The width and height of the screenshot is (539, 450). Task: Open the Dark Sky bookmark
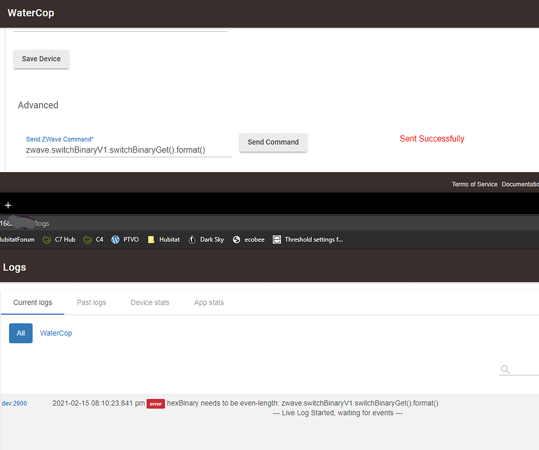pos(206,239)
